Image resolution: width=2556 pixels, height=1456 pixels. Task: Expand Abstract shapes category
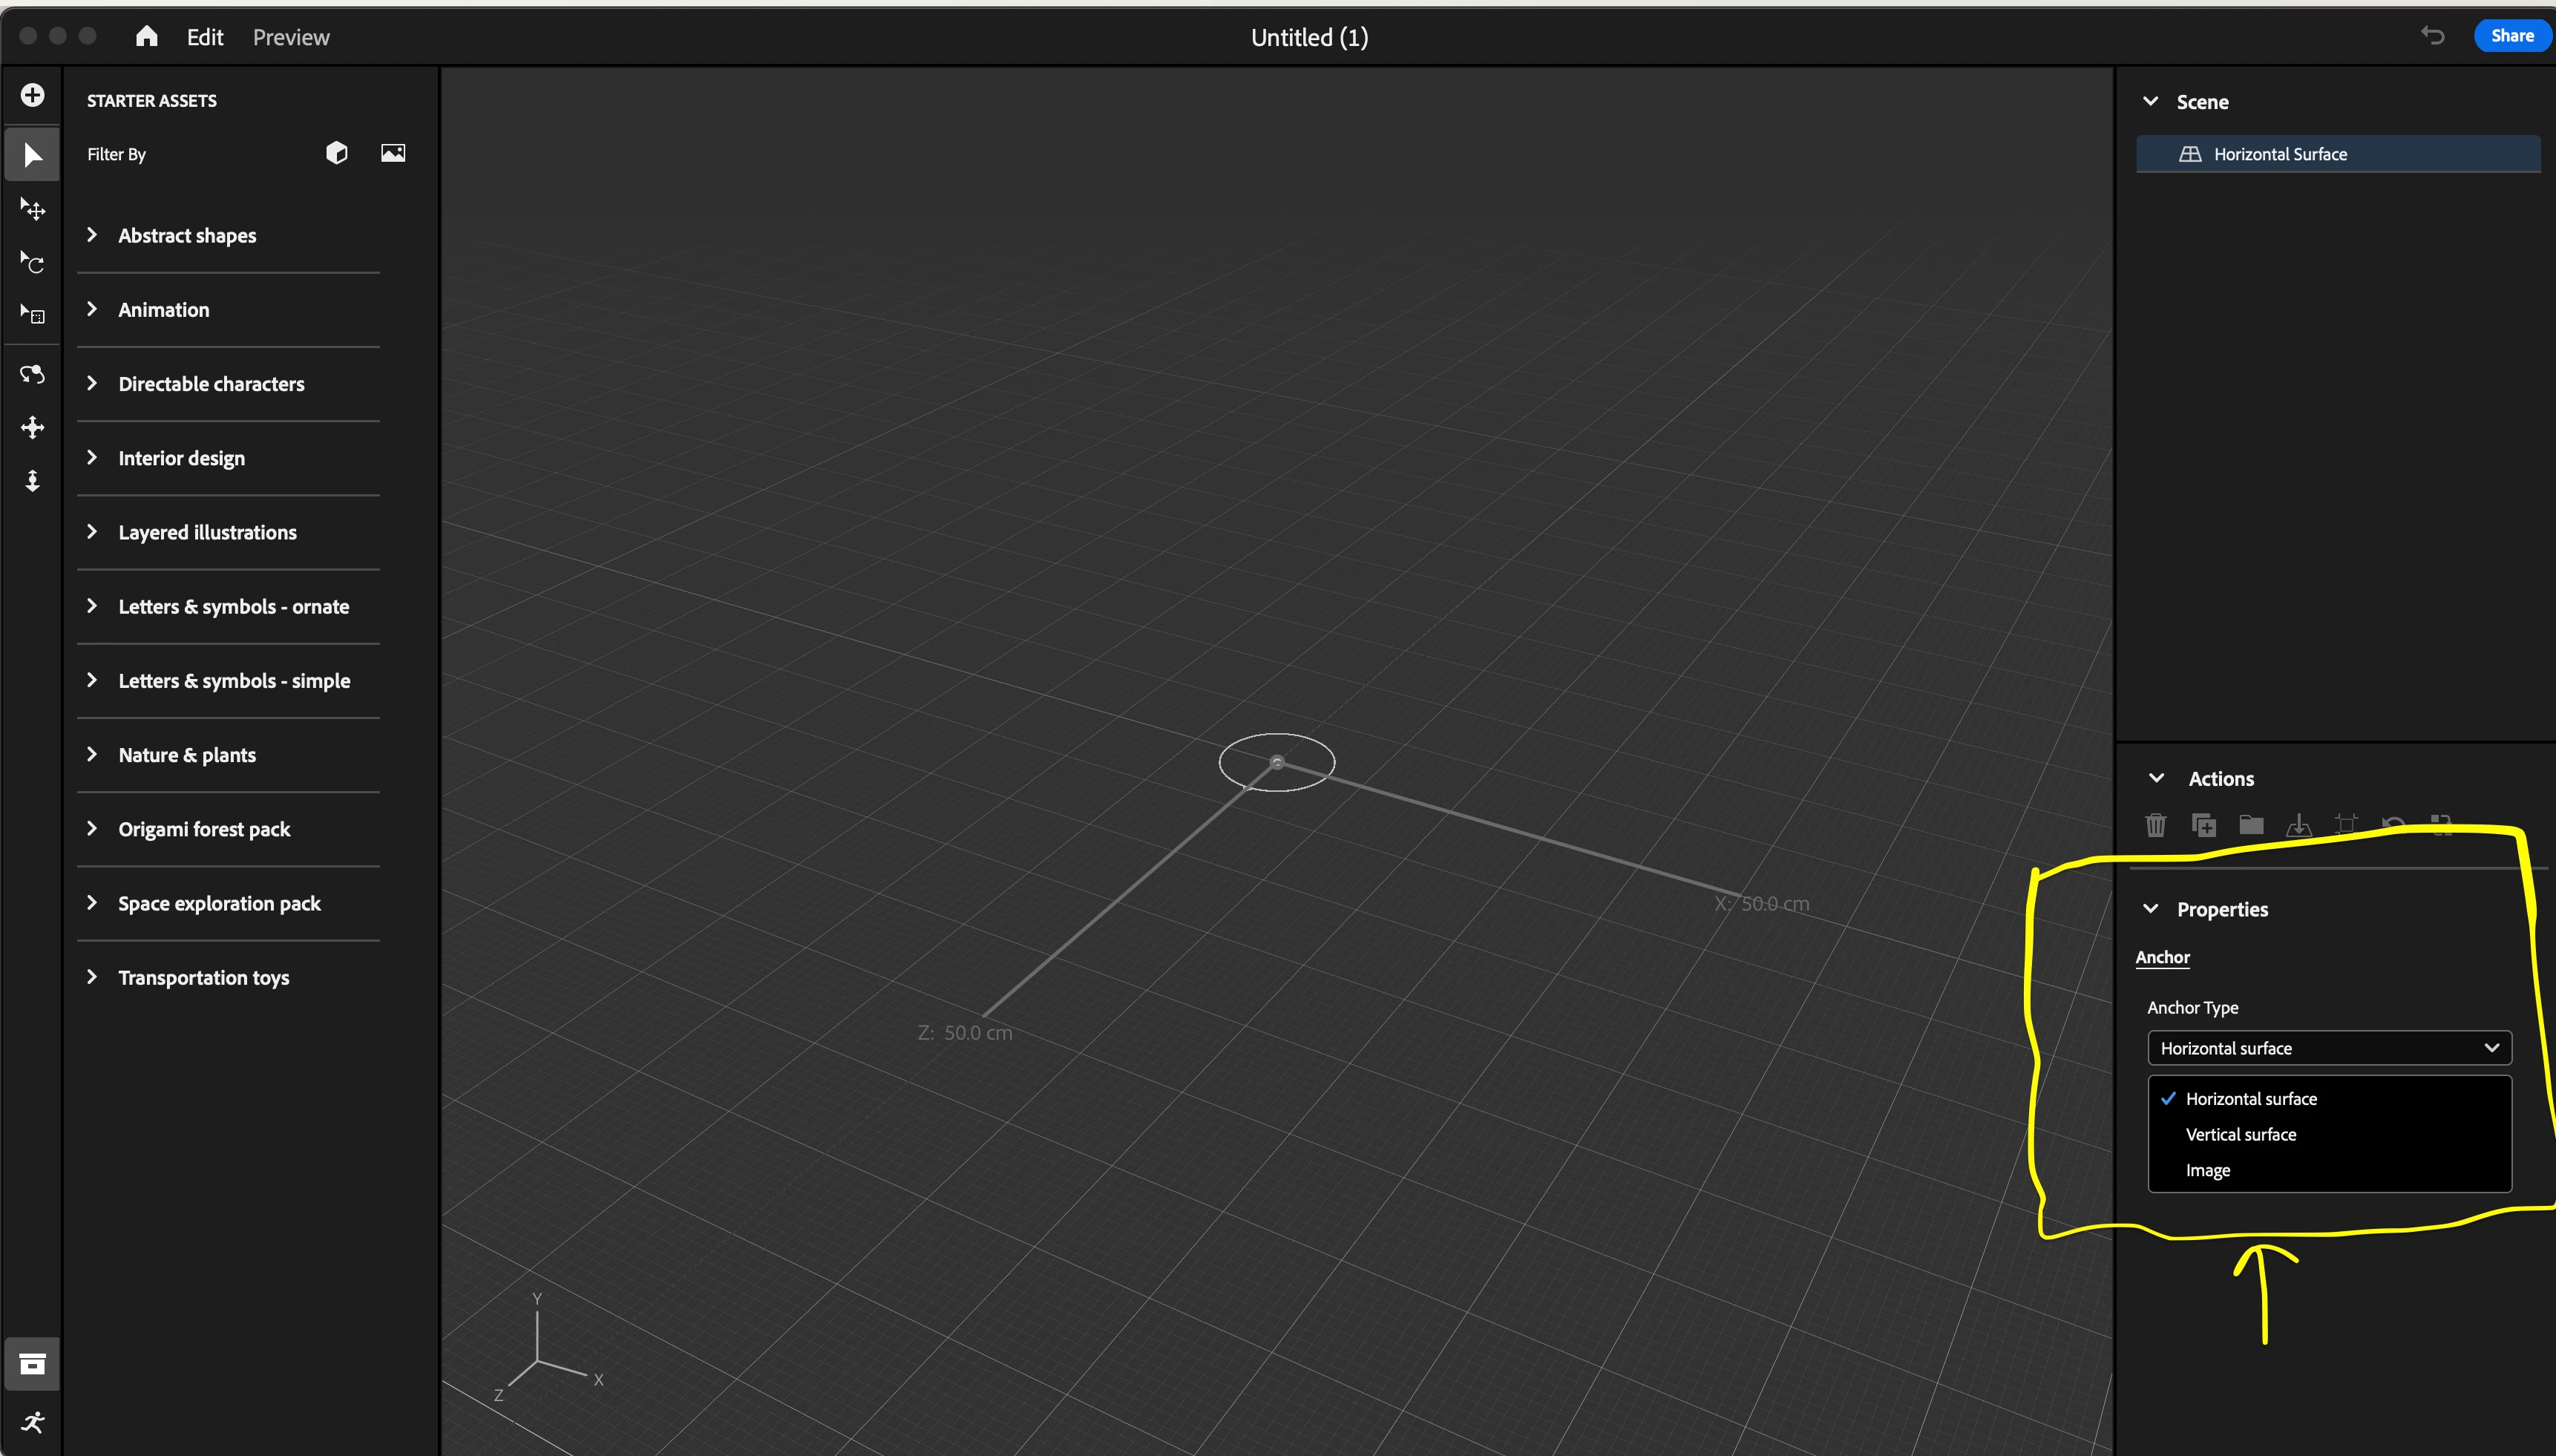[x=187, y=236]
